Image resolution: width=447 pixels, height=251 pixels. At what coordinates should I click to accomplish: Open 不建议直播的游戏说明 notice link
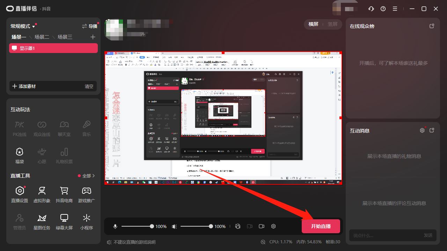click(131, 242)
